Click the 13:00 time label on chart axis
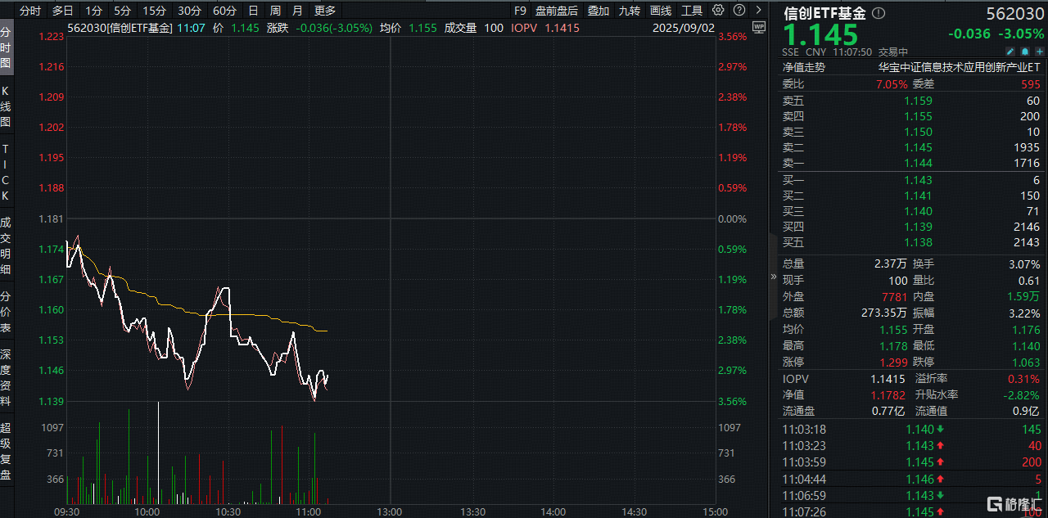 (390, 511)
